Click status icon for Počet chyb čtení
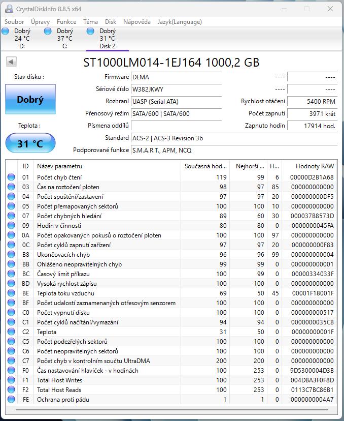Viewport: 344px width, 421px height. (11, 177)
